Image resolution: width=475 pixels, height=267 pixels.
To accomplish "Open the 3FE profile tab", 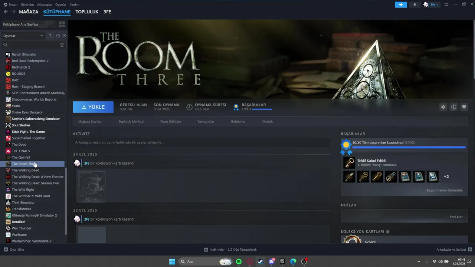I will (x=107, y=12).
